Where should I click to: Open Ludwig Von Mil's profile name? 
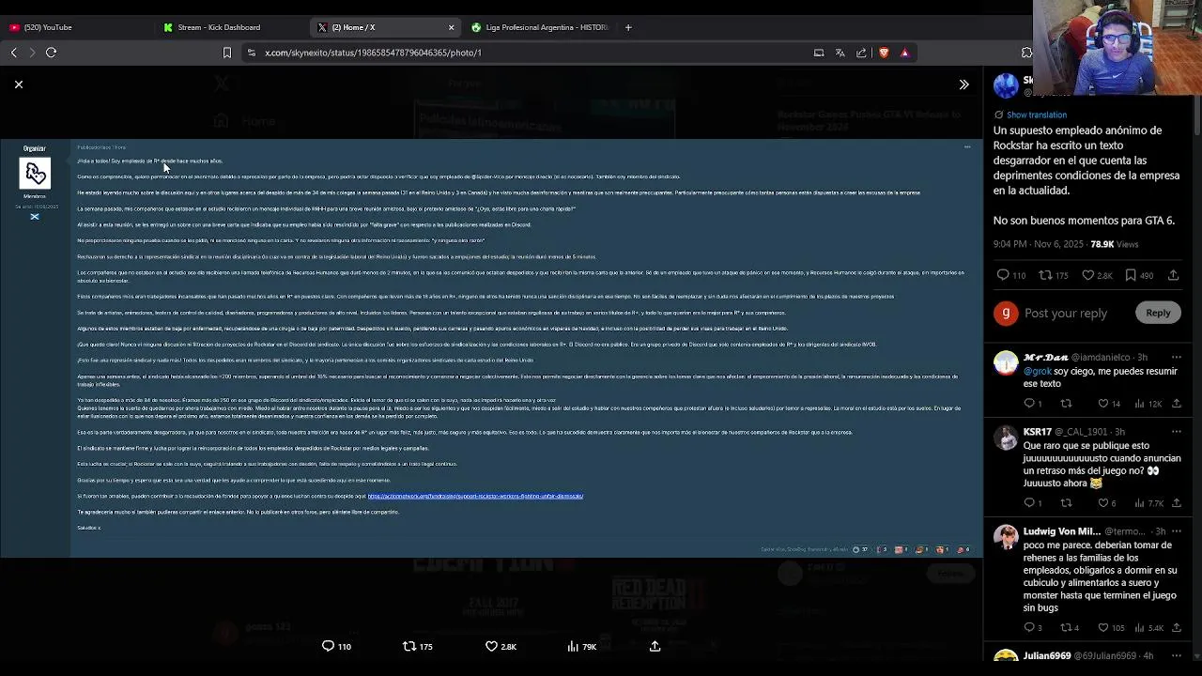[x=1061, y=531]
